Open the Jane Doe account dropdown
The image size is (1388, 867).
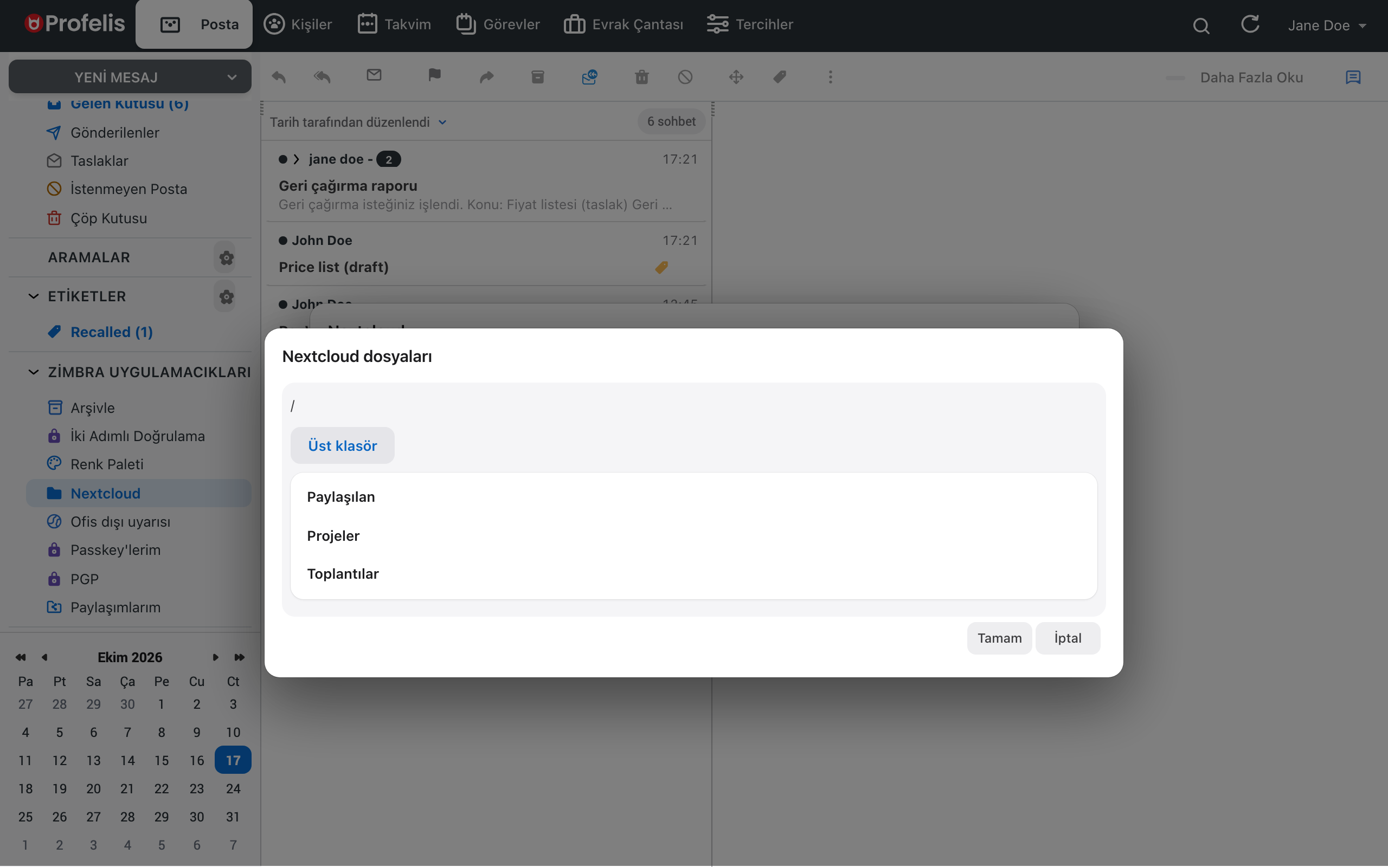click(x=1327, y=25)
